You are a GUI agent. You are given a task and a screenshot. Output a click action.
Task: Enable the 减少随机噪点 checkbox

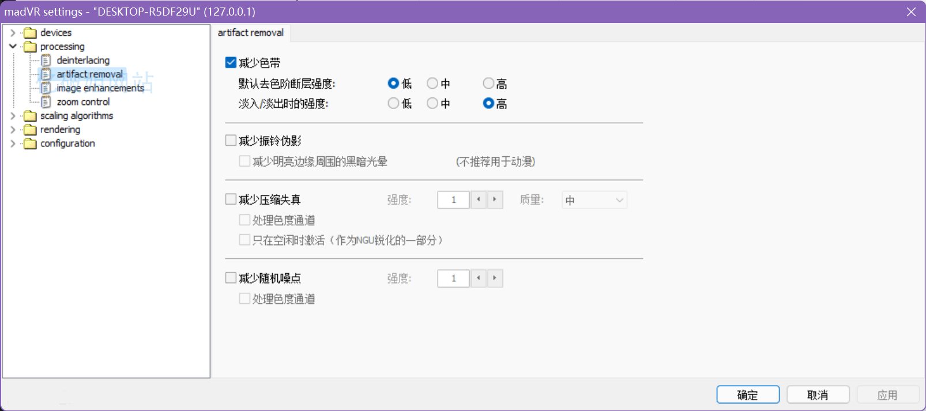231,278
